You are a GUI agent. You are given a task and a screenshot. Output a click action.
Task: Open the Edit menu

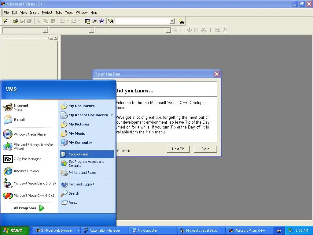tap(14, 13)
